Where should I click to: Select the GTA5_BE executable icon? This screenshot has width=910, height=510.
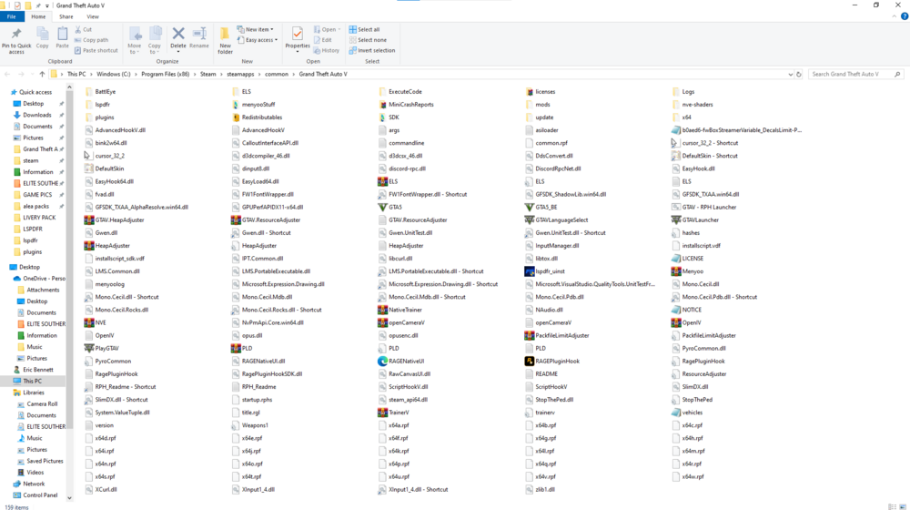[529, 207]
